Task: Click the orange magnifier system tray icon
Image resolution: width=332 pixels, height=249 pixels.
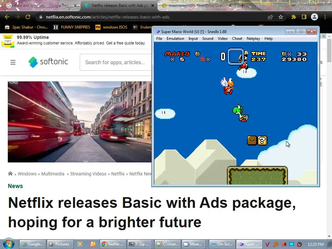Action: pos(276,244)
